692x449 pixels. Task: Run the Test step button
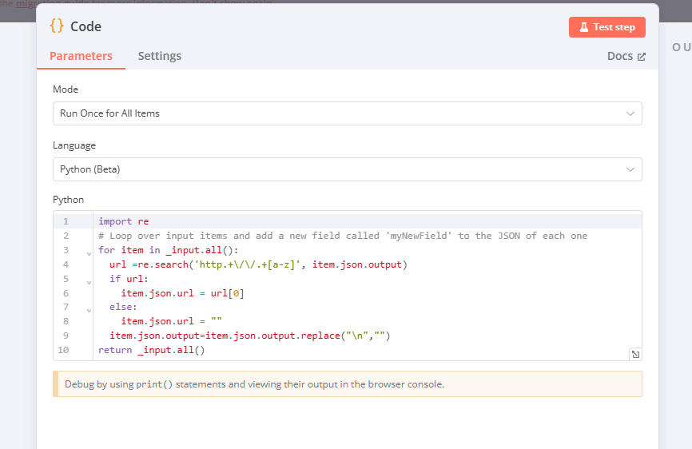coord(606,27)
